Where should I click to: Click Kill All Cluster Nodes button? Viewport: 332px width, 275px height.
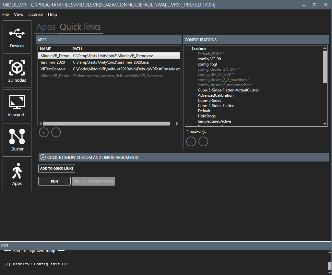pyautogui.click(x=93, y=181)
